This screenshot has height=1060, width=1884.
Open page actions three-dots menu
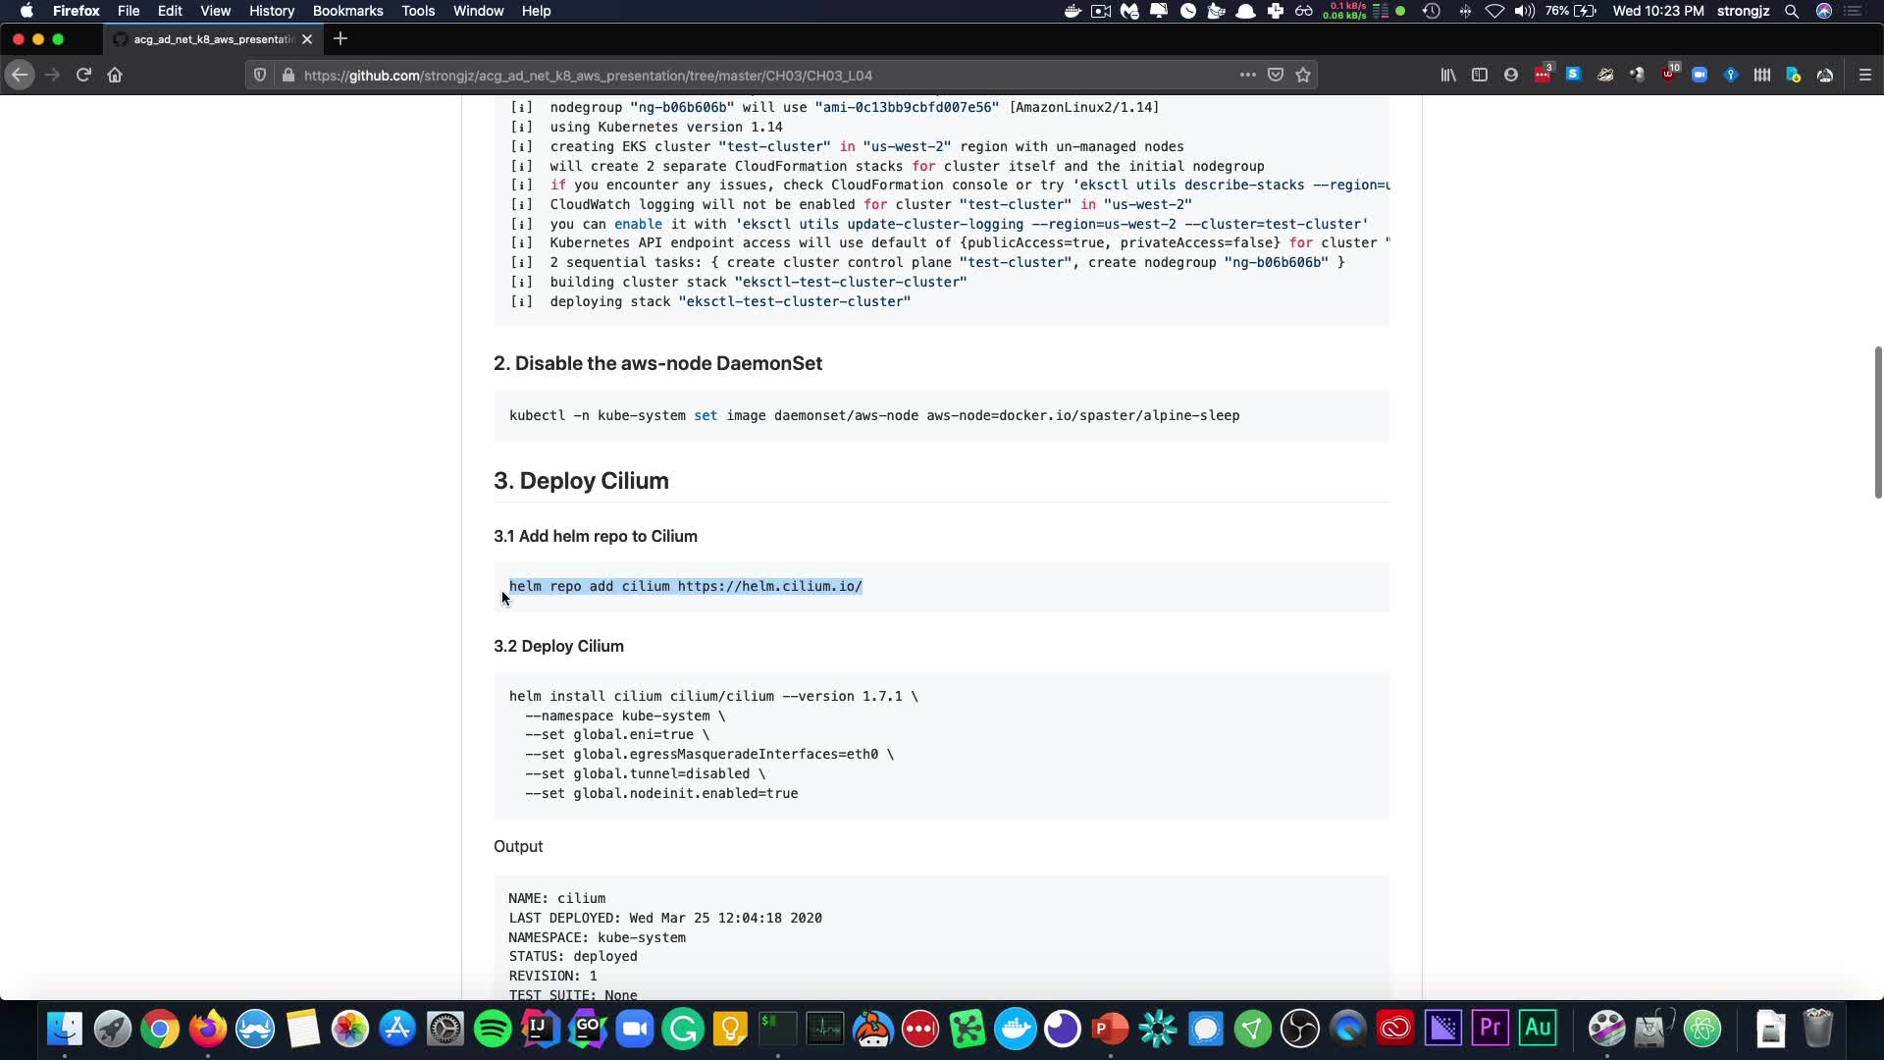1247,75
